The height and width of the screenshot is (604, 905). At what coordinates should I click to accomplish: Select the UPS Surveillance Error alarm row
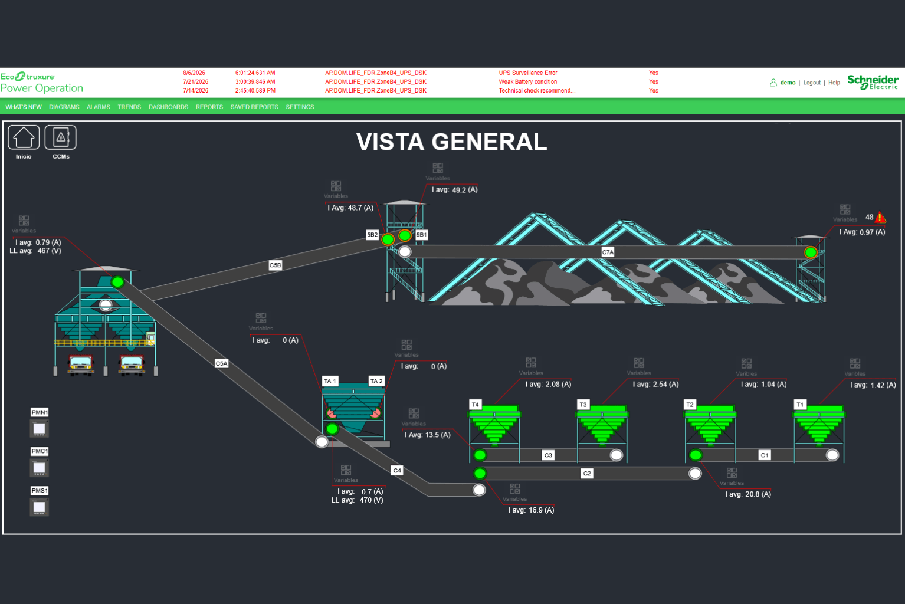[x=421, y=73]
